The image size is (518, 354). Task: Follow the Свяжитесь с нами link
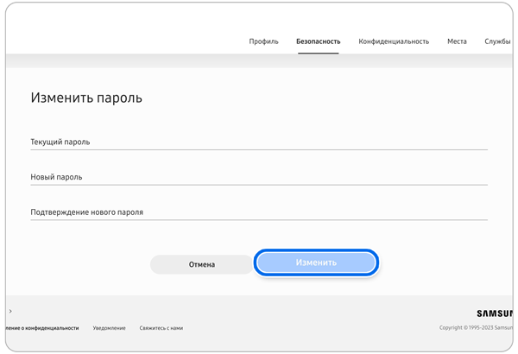pos(161,328)
